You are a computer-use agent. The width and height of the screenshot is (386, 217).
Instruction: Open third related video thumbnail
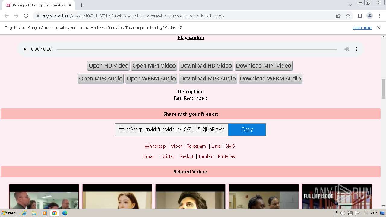tap(190, 197)
